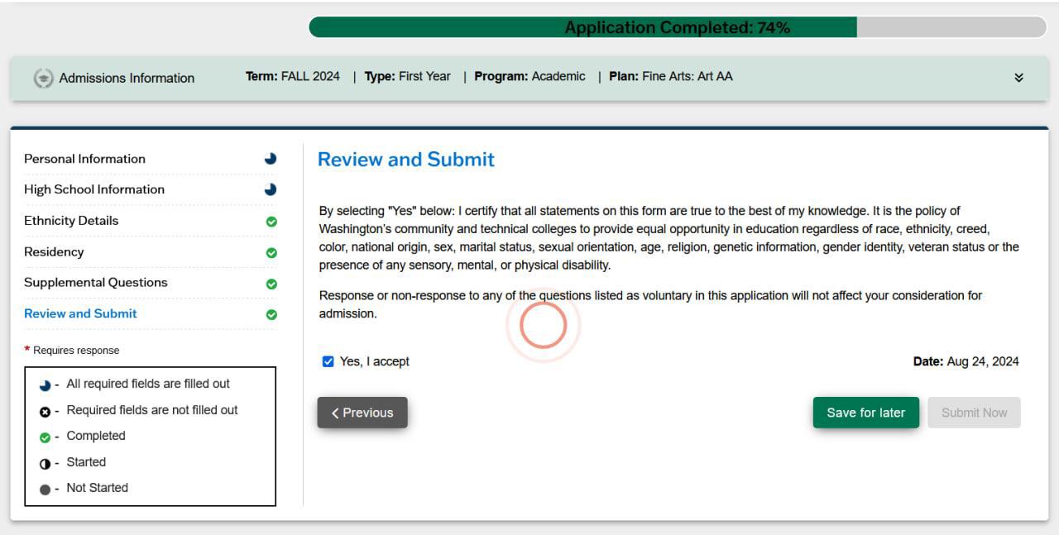Go to the High School Information section

(x=94, y=189)
